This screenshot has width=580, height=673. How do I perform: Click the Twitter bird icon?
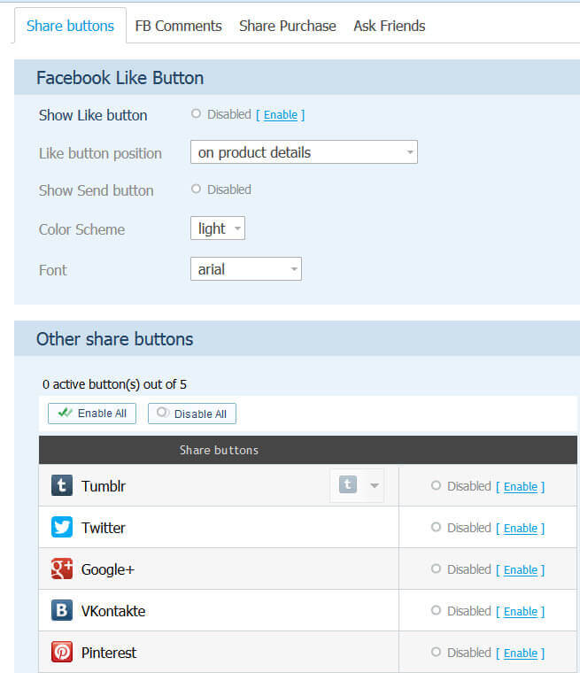coord(62,527)
